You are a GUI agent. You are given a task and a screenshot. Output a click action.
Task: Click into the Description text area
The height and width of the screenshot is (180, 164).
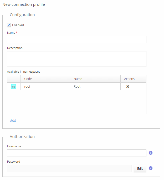pyautogui.click(x=76, y=59)
